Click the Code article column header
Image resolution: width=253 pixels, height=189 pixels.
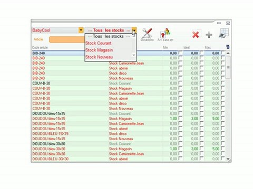(x=40, y=47)
